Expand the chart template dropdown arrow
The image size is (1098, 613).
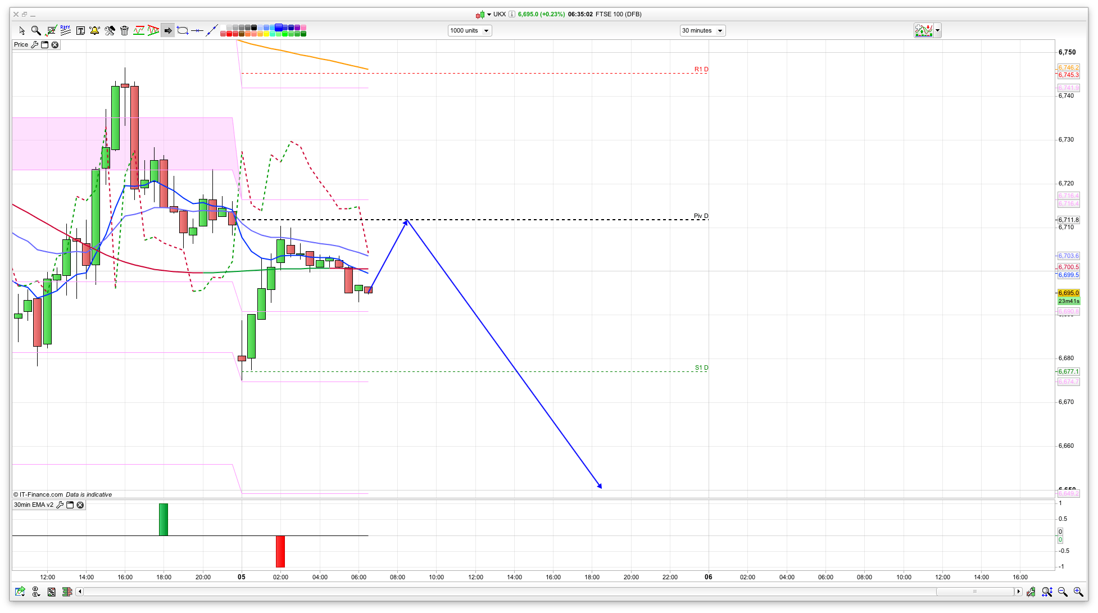click(937, 30)
